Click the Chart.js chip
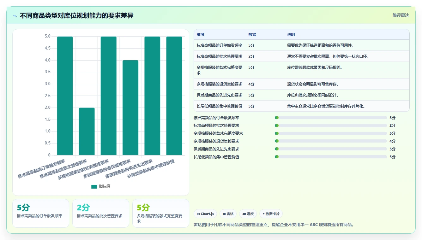This screenshot has width=422, height=240. tap(205, 214)
